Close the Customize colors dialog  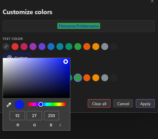(x=152, y=1)
